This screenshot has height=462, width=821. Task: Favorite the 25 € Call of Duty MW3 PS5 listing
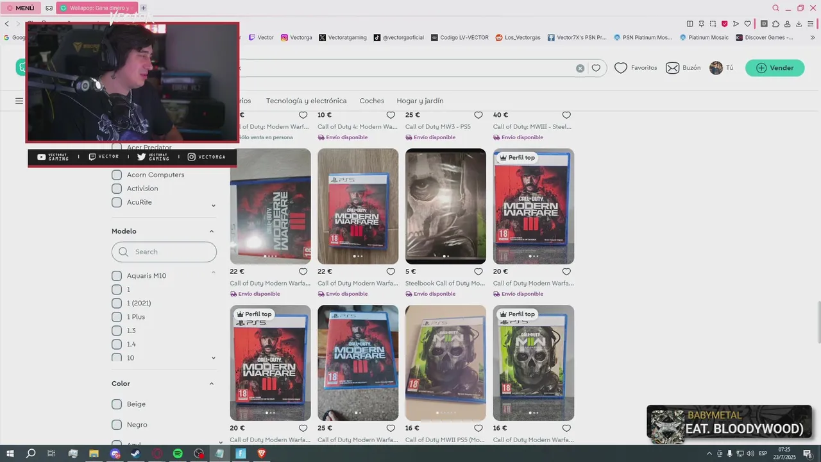[x=478, y=115]
